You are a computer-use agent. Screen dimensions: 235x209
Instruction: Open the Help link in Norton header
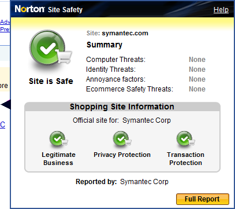pyautogui.click(x=221, y=10)
